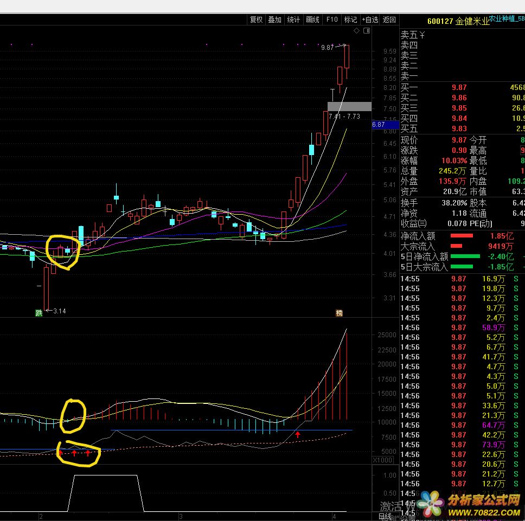The height and width of the screenshot is (521, 525).
Task: Click the gray 7.41 - 7.73 gap bar
Action: (x=349, y=107)
